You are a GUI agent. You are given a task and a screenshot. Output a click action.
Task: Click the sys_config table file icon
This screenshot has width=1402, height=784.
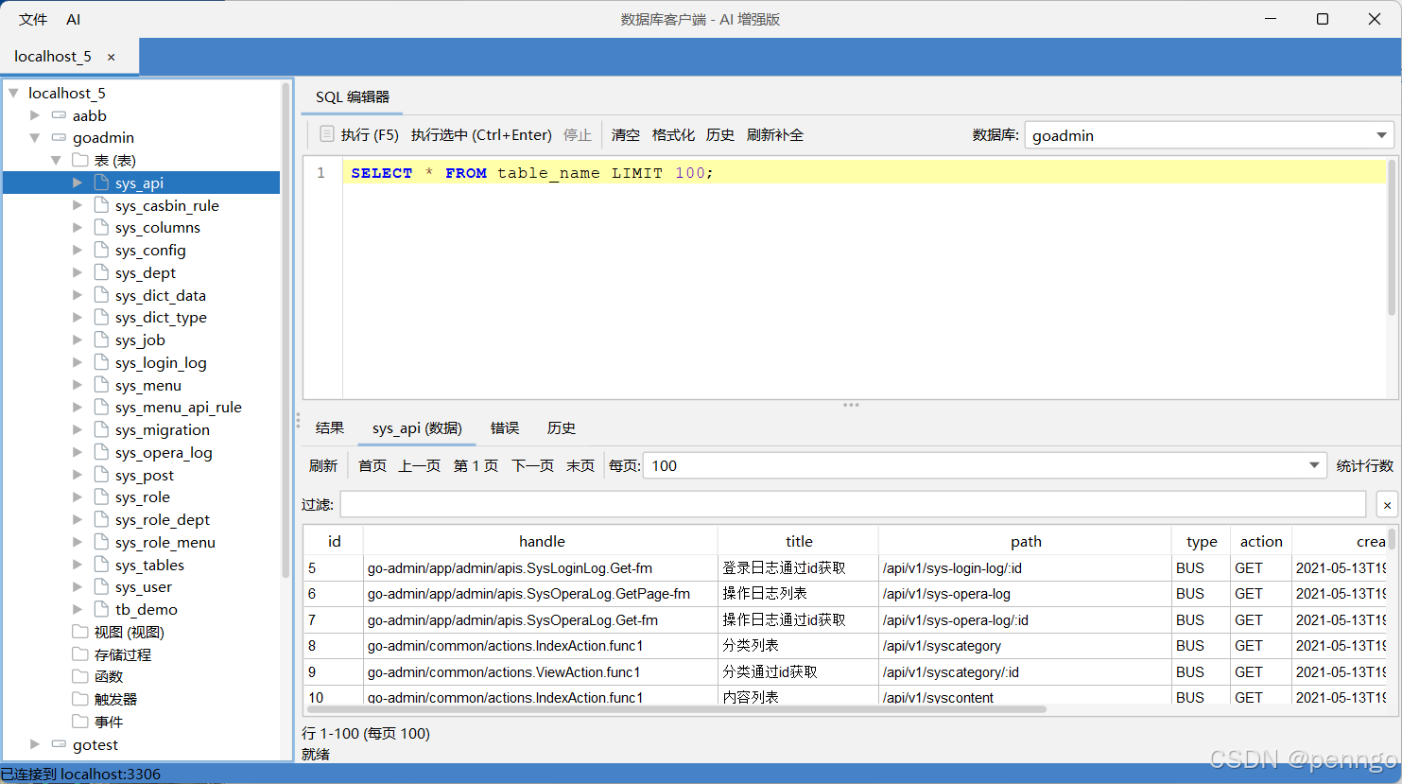[x=102, y=250]
